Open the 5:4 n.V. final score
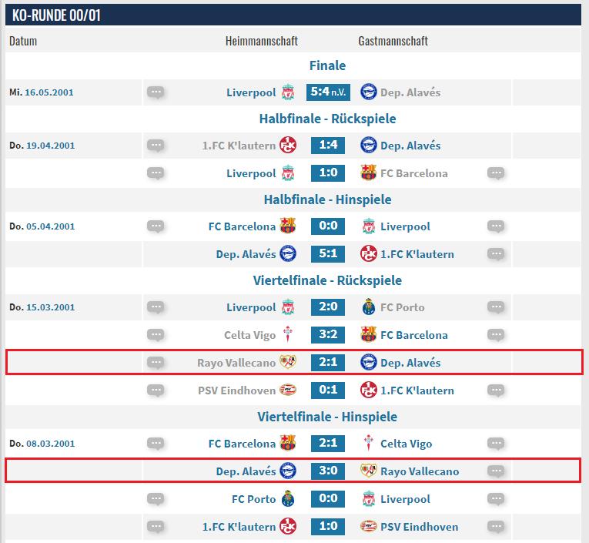This screenshot has height=543, width=589. (328, 92)
